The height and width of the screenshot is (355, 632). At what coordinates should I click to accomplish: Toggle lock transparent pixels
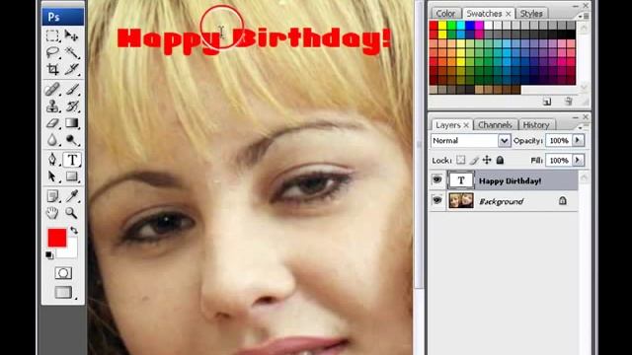pos(461,160)
